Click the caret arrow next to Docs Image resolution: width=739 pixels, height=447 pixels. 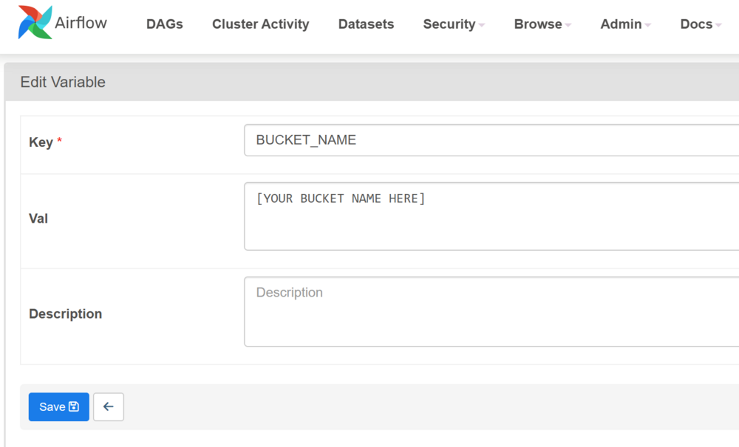tap(718, 25)
